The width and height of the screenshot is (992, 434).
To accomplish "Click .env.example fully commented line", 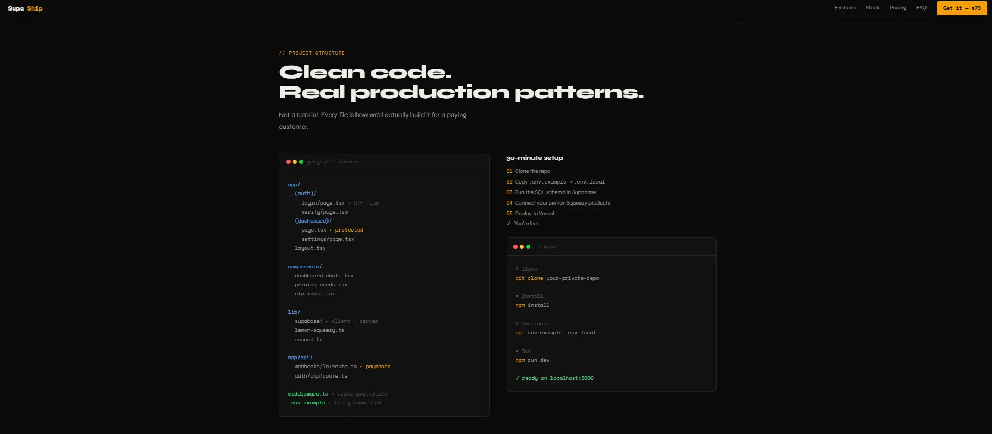I will (334, 403).
